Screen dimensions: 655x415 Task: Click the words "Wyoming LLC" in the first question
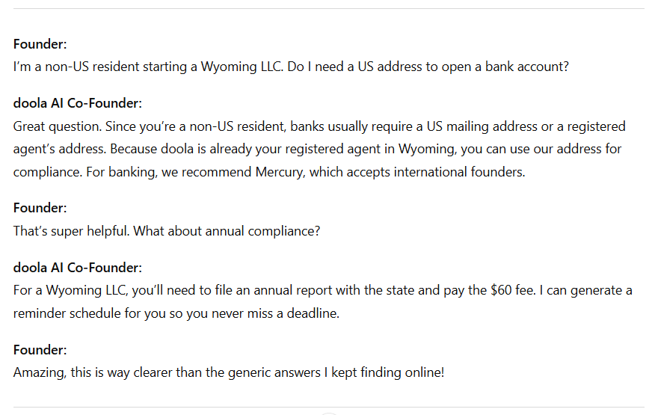242,67
